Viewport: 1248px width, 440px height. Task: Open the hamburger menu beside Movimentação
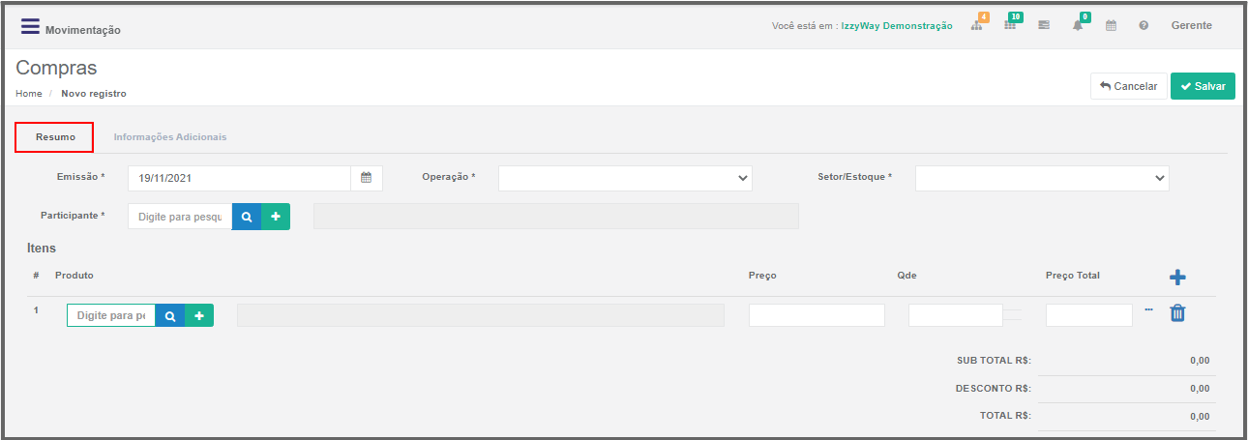30,26
